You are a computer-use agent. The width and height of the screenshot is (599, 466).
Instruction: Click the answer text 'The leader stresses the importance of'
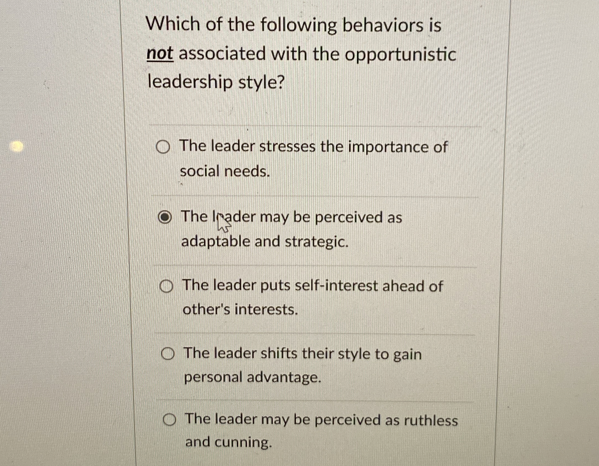pyautogui.click(x=314, y=146)
